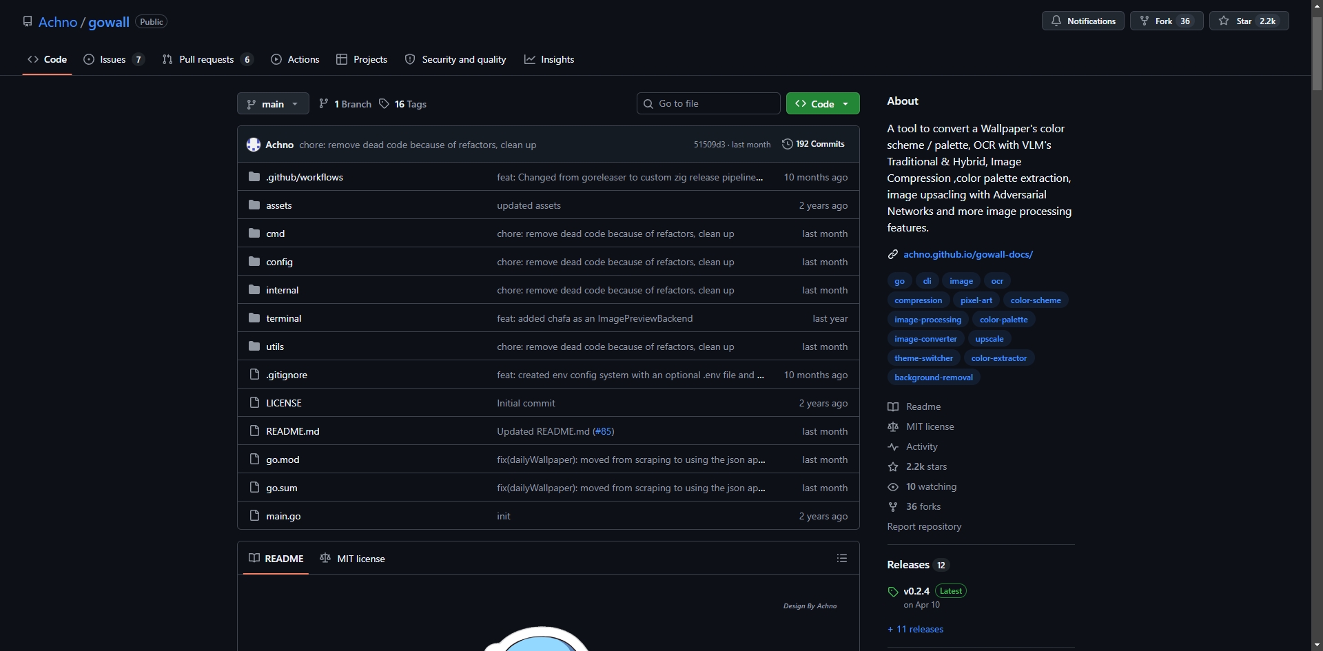Click the pixel-art topic tag
1323x651 pixels.
click(976, 300)
